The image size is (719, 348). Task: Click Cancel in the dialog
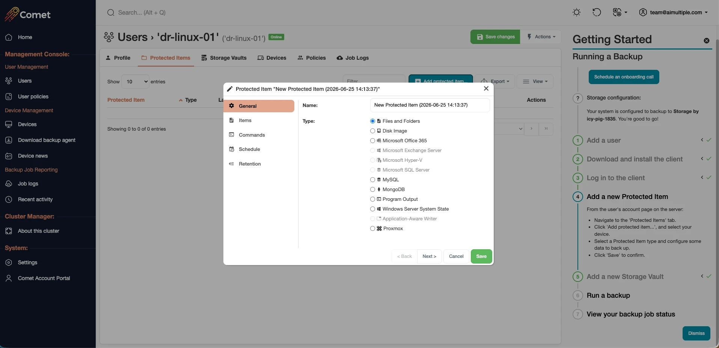(456, 256)
